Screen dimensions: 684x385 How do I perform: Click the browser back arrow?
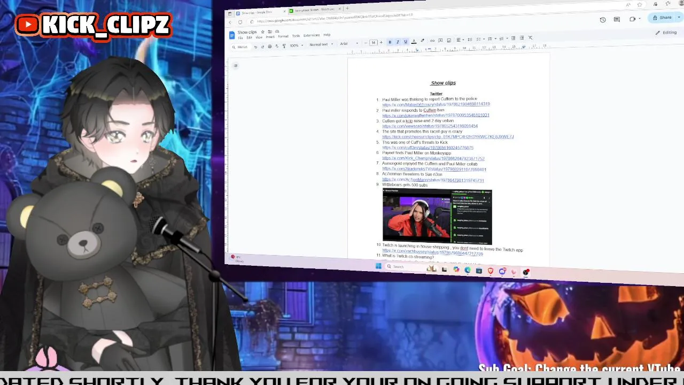pos(230,22)
